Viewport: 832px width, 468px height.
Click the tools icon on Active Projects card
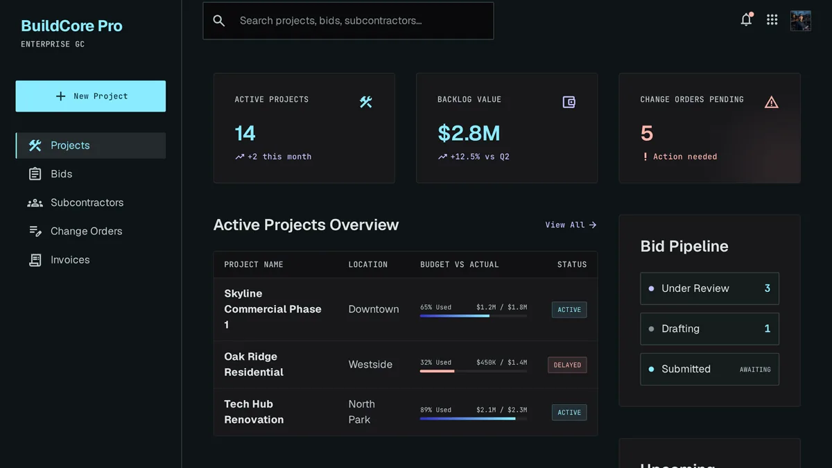point(366,102)
